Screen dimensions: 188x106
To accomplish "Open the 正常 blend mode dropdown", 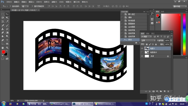I will click(148, 41).
